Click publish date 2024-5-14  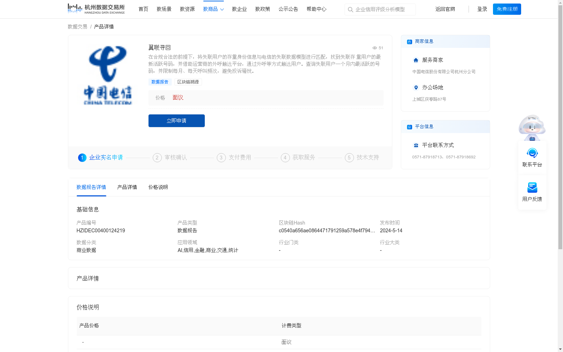point(391,231)
